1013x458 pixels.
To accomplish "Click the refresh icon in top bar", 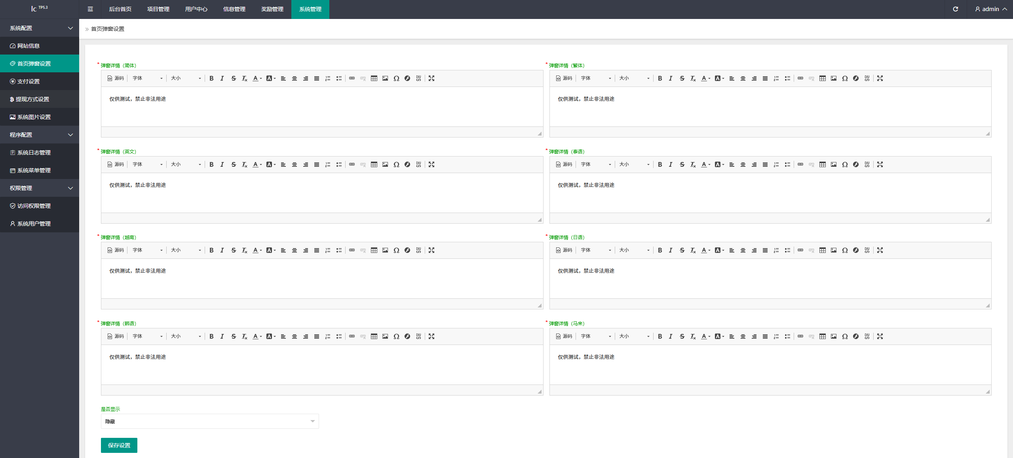I will click(956, 9).
